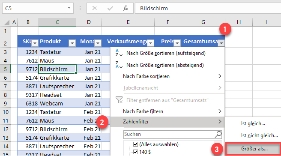281x156 pixels.
Task: Select column F header
Action: (x=167, y=22)
